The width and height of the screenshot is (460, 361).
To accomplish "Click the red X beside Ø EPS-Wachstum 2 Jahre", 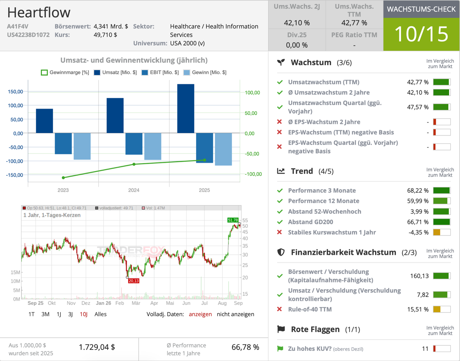I will point(279,122).
